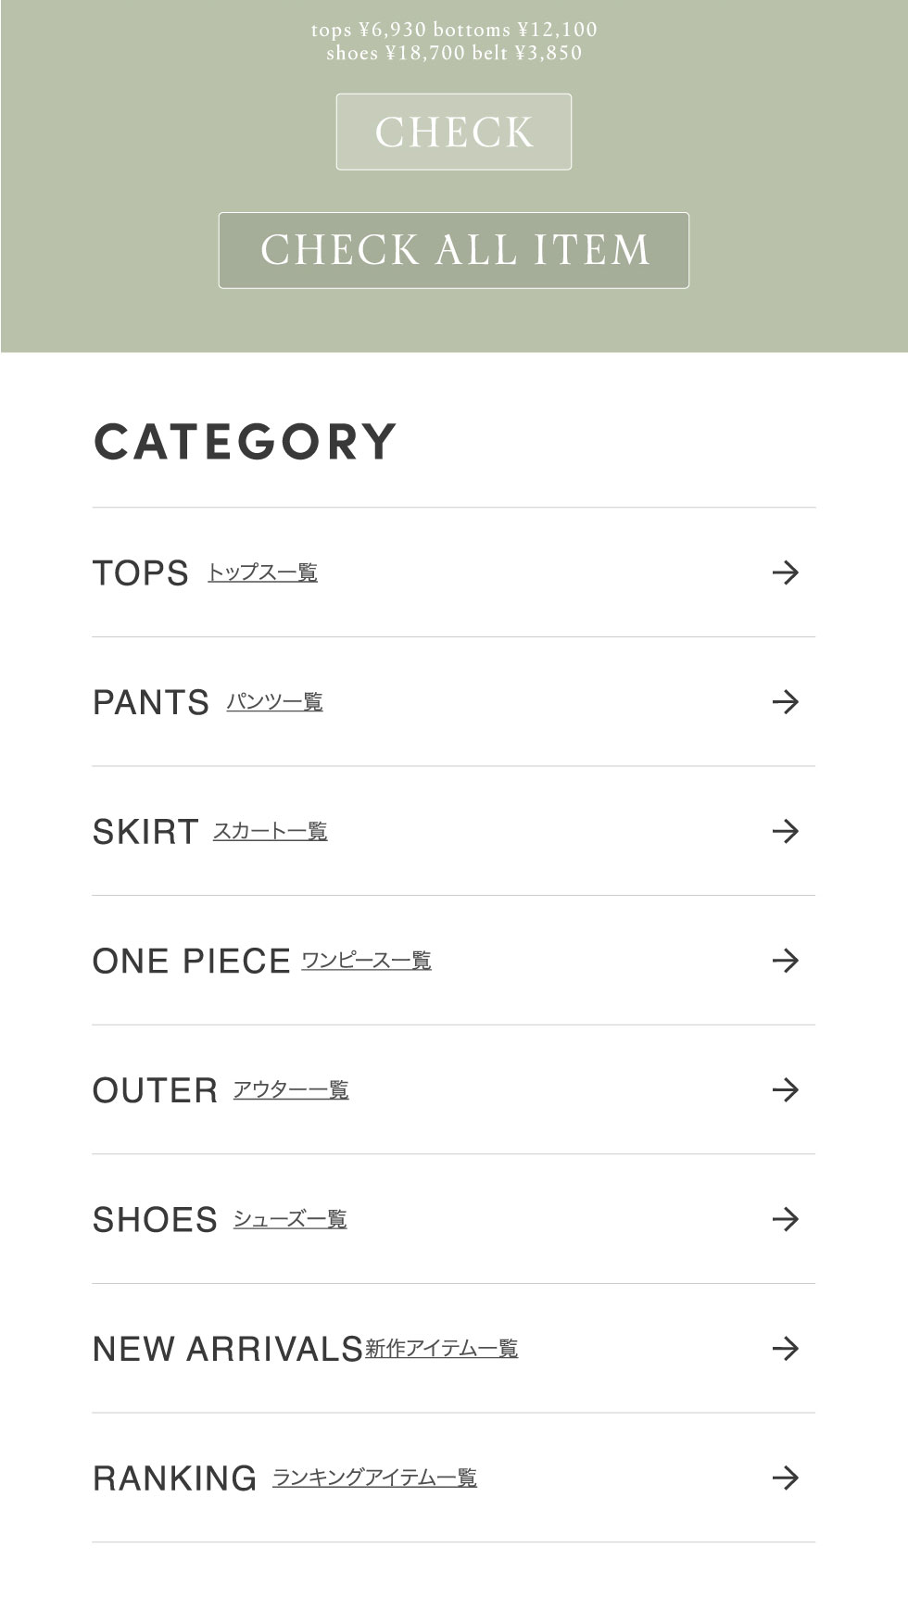Open the 新作アイテム一覧 link
This screenshot has width=908, height=1610.
click(x=441, y=1349)
